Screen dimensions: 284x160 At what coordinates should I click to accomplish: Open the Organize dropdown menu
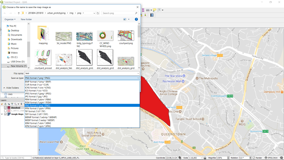click(x=10, y=19)
